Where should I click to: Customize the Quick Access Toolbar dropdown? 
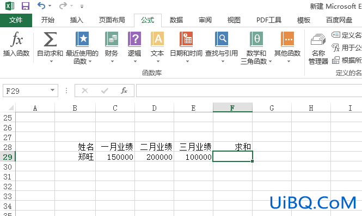tap(82, 6)
